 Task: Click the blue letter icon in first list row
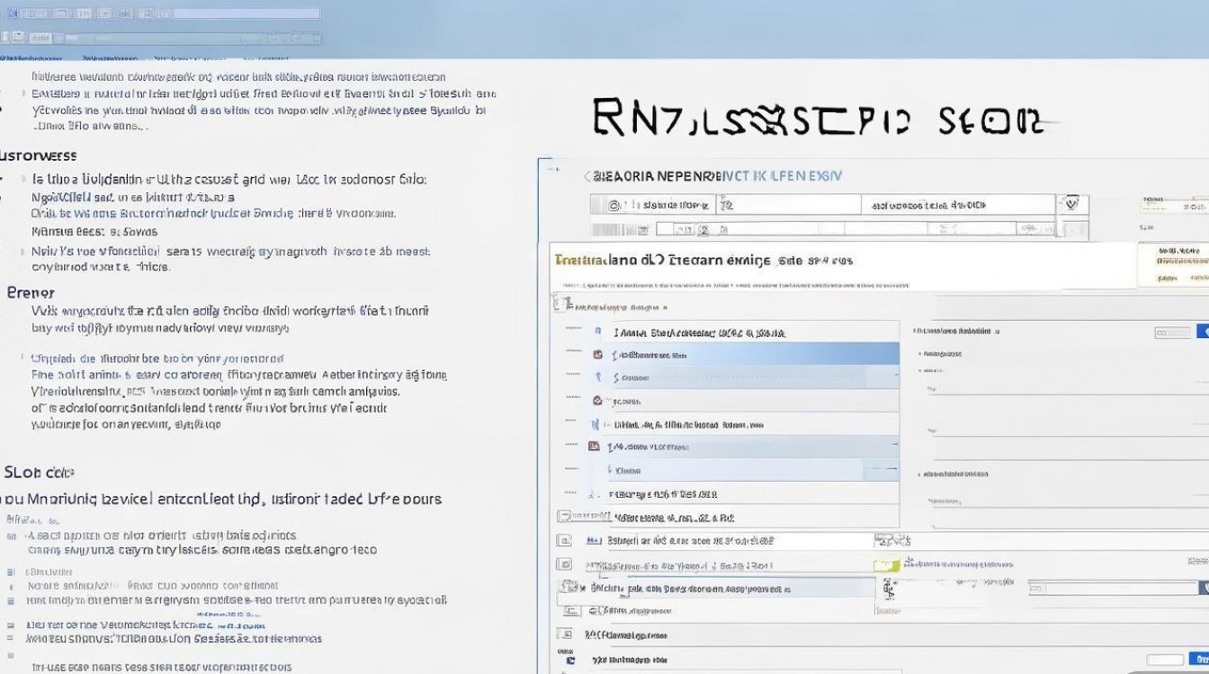point(597,332)
